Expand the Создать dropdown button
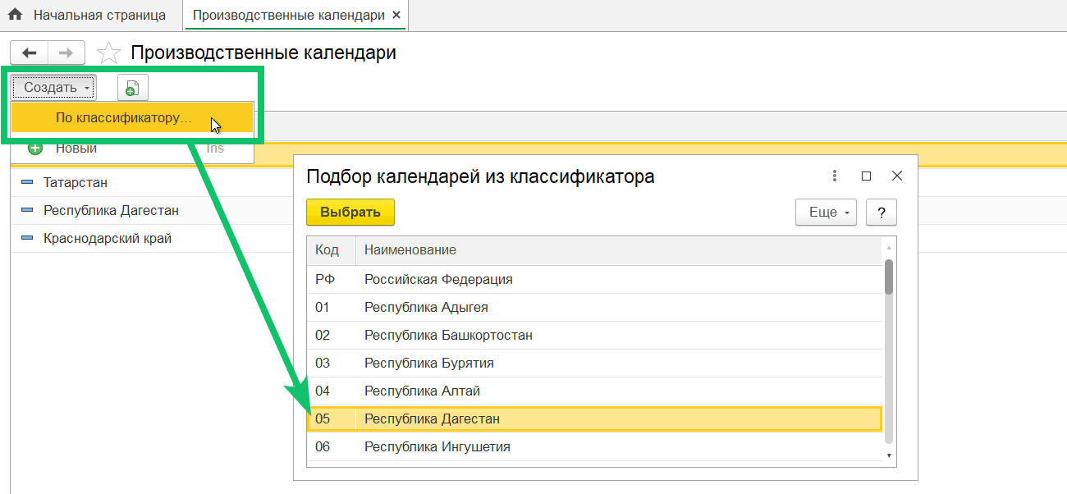The height and width of the screenshot is (494, 1067). click(54, 87)
